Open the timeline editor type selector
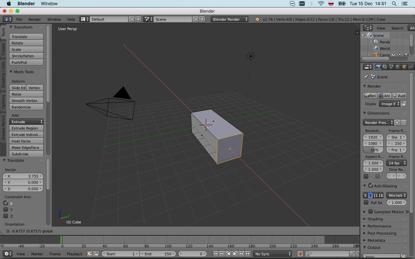415x259 pixels. 8,254
